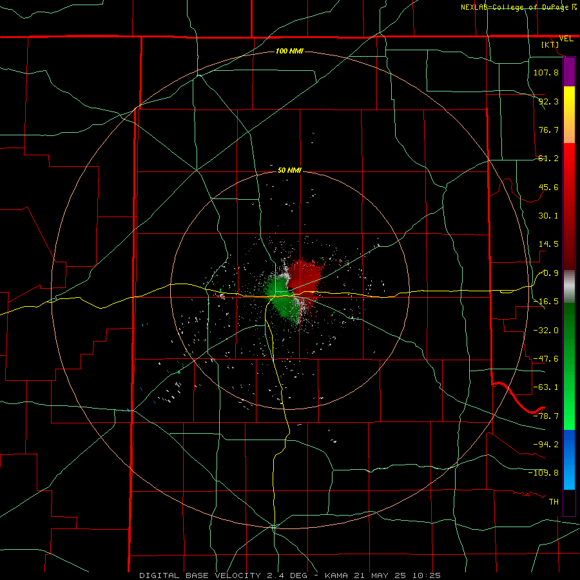Click the -109.8 legend value
The width and height of the screenshot is (580, 580).
pos(543,473)
